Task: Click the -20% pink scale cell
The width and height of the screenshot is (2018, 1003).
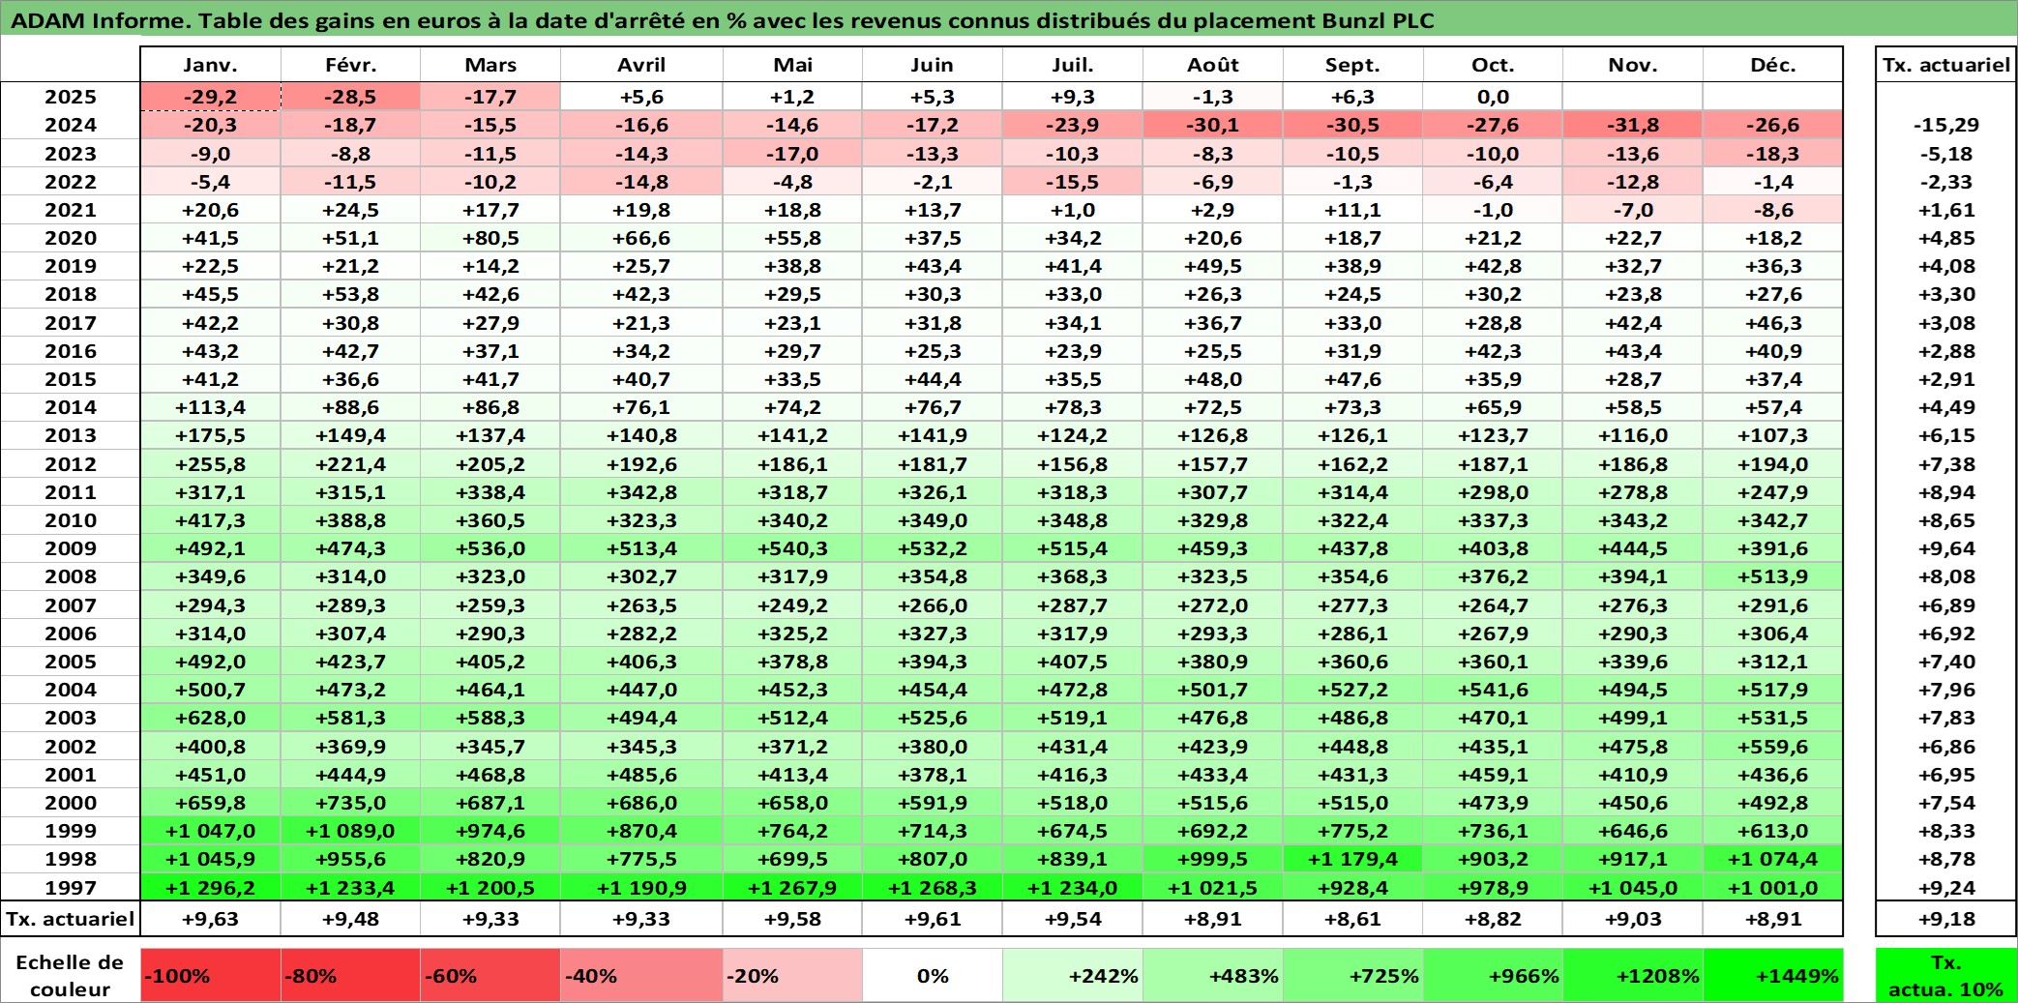Action: click(792, 975)
